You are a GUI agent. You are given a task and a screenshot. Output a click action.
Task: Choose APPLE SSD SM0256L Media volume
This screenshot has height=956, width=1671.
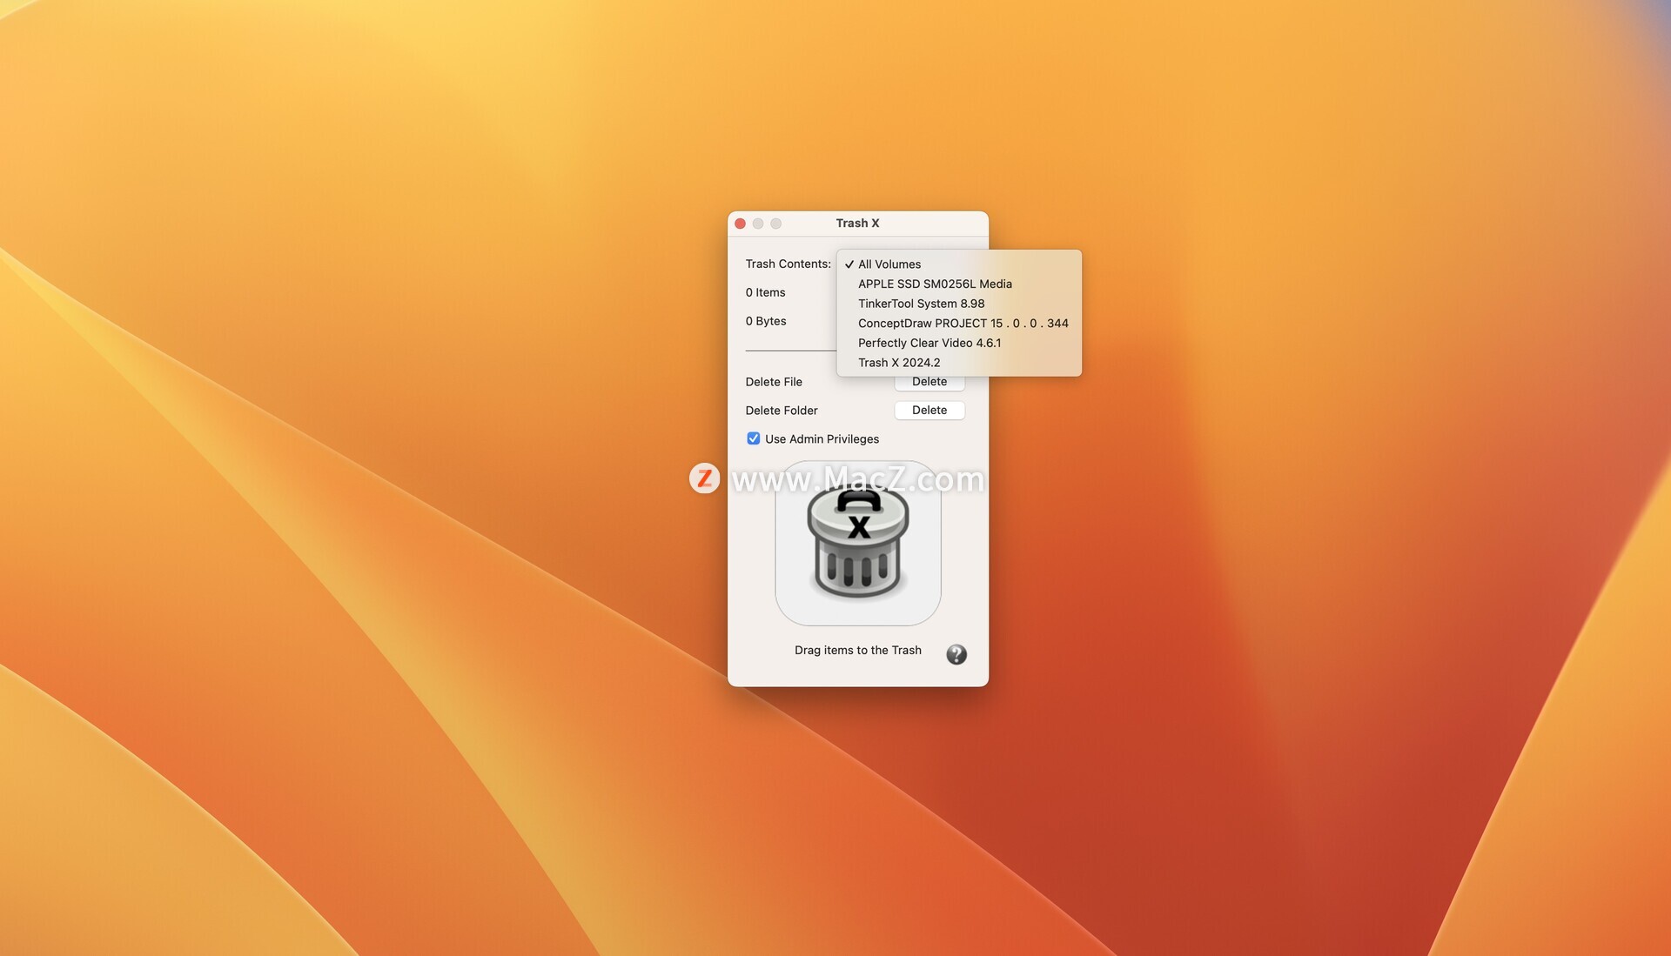point(958,284)
